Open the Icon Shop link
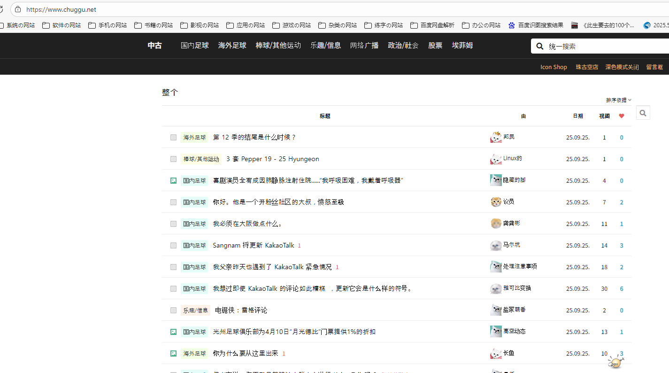The image size is (669, 373). click(x=553, y=67)
